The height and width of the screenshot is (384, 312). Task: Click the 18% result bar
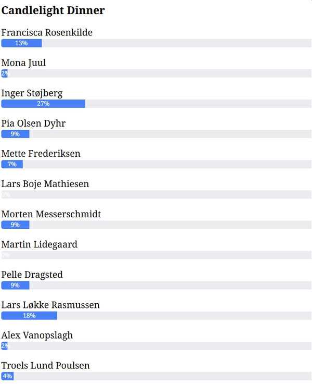[156, 315]
